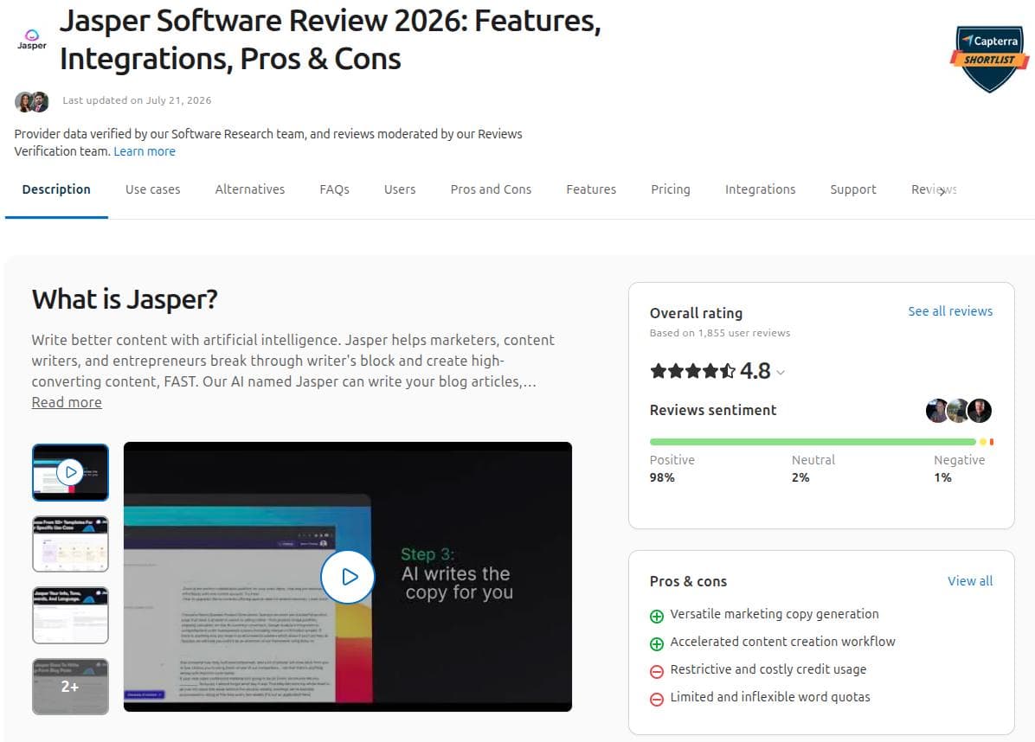Click the author avatars near last updated
The height and width of the screenshot is (742, 1035).
point(32,101)
